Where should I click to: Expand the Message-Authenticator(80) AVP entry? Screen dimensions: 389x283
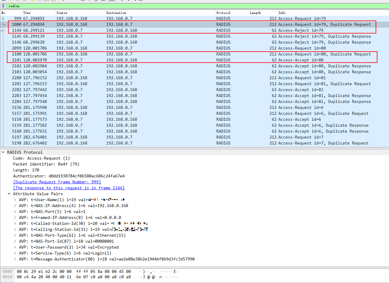coord(15,259)
